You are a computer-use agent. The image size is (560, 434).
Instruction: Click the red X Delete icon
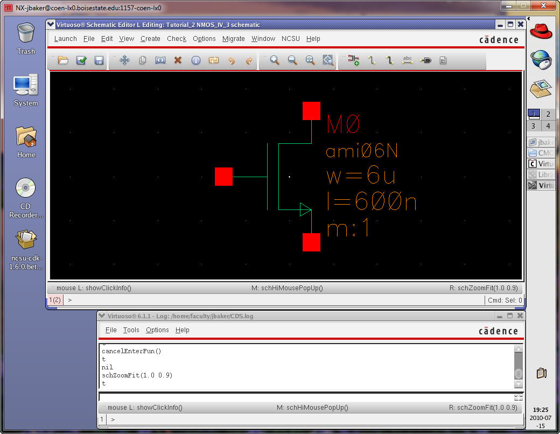point(178,61)
